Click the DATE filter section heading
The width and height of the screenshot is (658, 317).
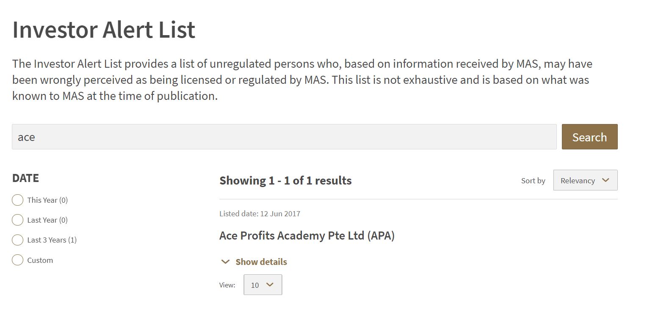pos(25,178)
